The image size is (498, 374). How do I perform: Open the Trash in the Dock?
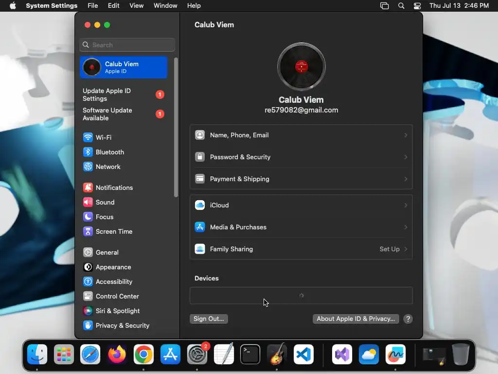(x=461, y=354)
